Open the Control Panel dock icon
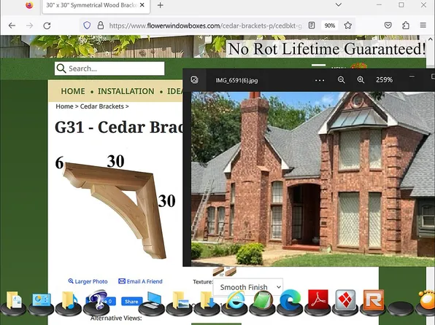 point(42,301)
